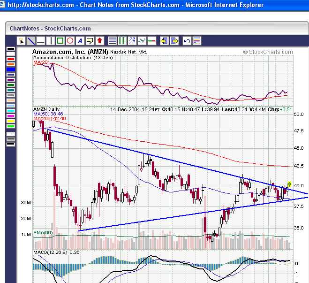Viewport: 309px width, 283px height.
Task: Pick the purple color swatch
Action: coord(11,80)
